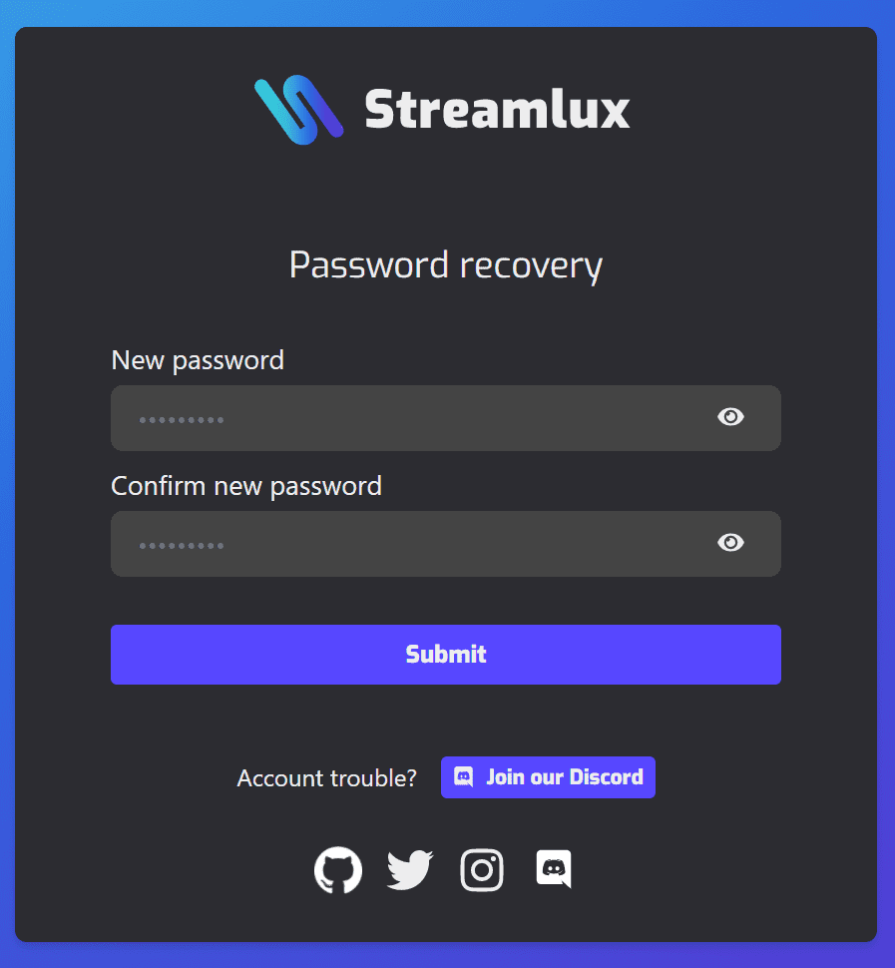Show the New password with eye icon

pyautogui.click(x=730, y=417)
